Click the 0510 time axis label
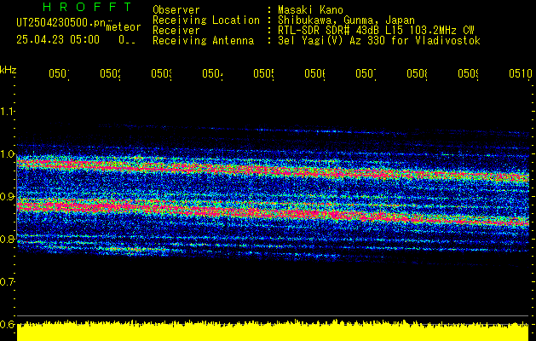This screenshot has height=341, width=536. (x=521, y=73)
